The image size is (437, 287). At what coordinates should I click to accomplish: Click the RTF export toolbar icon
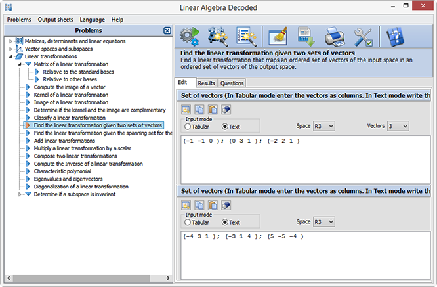click(x=306, y=36)
